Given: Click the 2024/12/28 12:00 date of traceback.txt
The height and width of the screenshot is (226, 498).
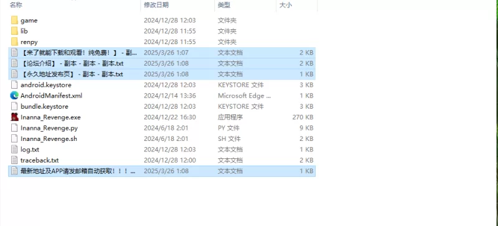Looking at the screenshot, I should (170, 160).
